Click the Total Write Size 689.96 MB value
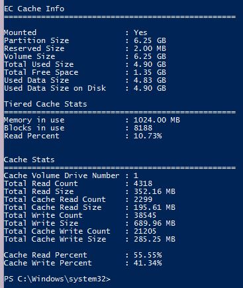The width and height of the screenshot is (243, 288). coord(154,223)
